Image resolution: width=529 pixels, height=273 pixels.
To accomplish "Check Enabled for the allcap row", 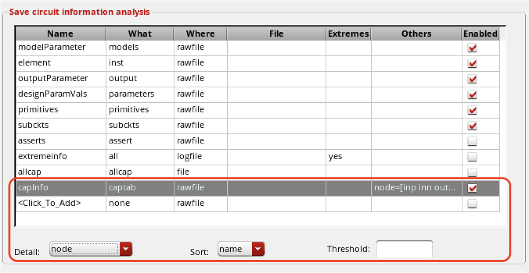I will click(472, 172).
